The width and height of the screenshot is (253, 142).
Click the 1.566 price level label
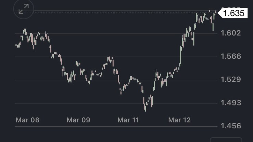[231, 56]
